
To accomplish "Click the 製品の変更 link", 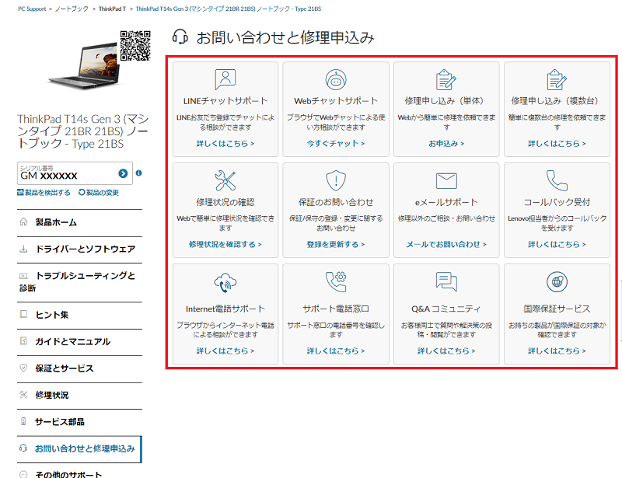I will coord(102,193).
